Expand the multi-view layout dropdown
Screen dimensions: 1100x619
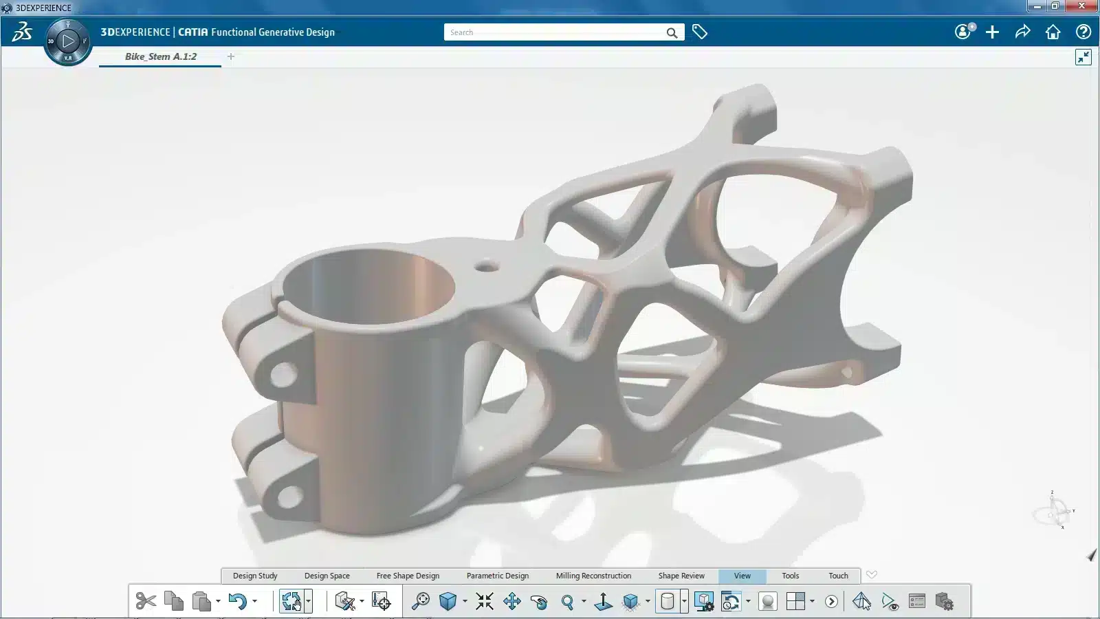811,601
